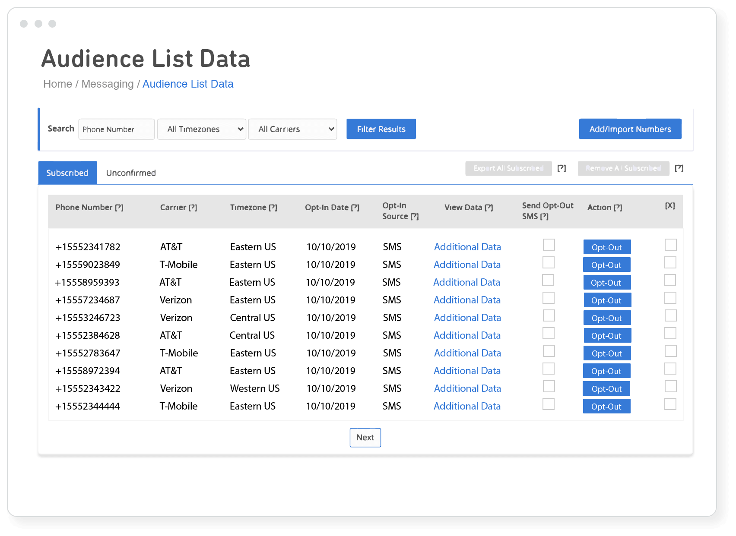Go to Home in the breadcrumb
Screen dimensions: 736x536
click(57, 84)
